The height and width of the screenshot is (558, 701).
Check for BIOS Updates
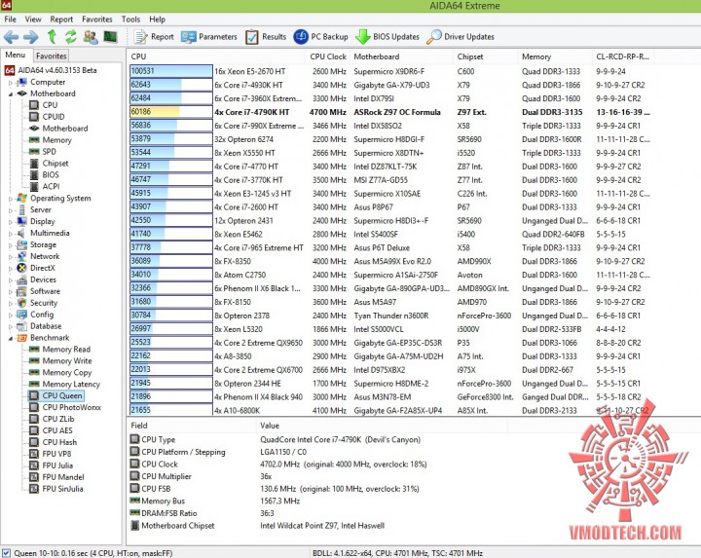click(387, 37)
